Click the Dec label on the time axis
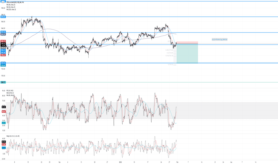The height and width of the screenshot is (164, 278). [x=60, y=162]
